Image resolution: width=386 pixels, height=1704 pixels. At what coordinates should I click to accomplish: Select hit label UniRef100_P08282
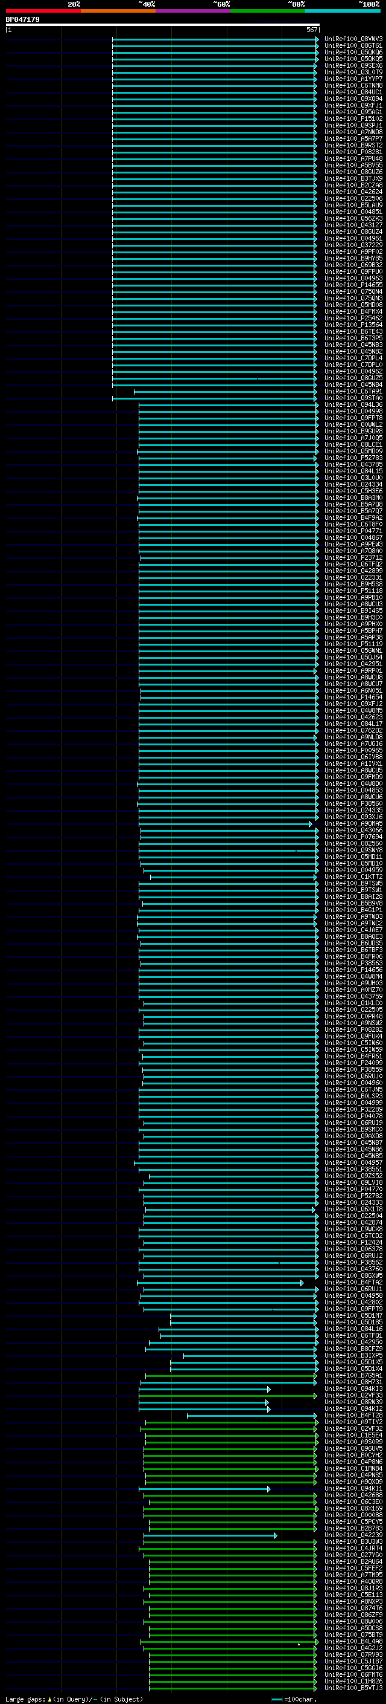(x=353, y=1030)
